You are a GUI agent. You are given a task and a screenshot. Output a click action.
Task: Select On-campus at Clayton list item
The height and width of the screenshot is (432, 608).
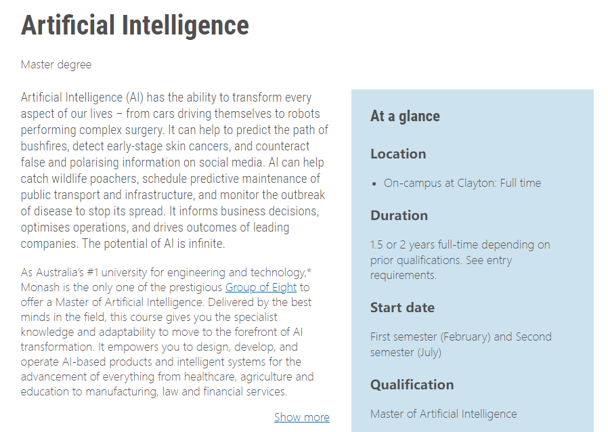tap(462, 183)
